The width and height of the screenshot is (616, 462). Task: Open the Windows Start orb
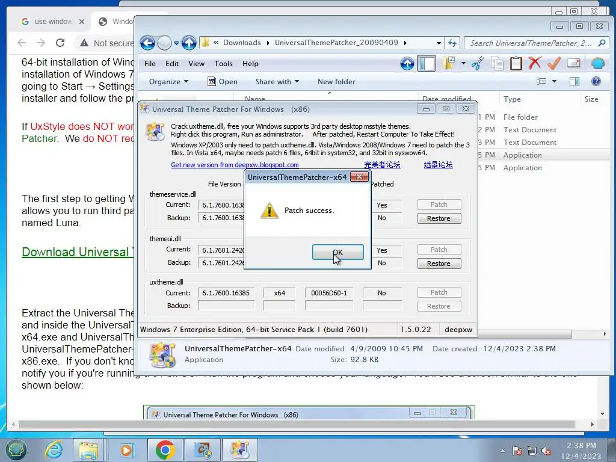16,450
